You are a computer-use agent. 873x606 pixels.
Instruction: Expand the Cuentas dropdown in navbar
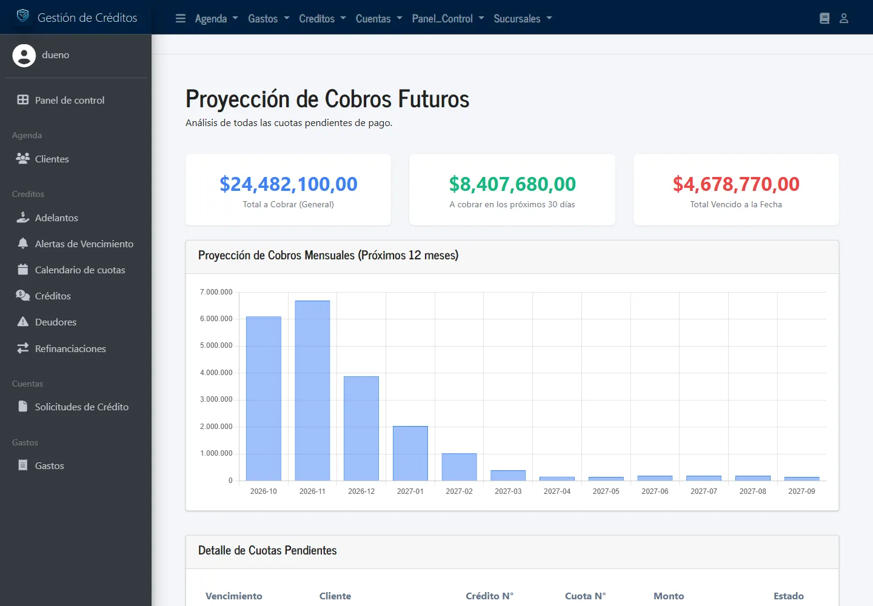[x=379, y=19]
